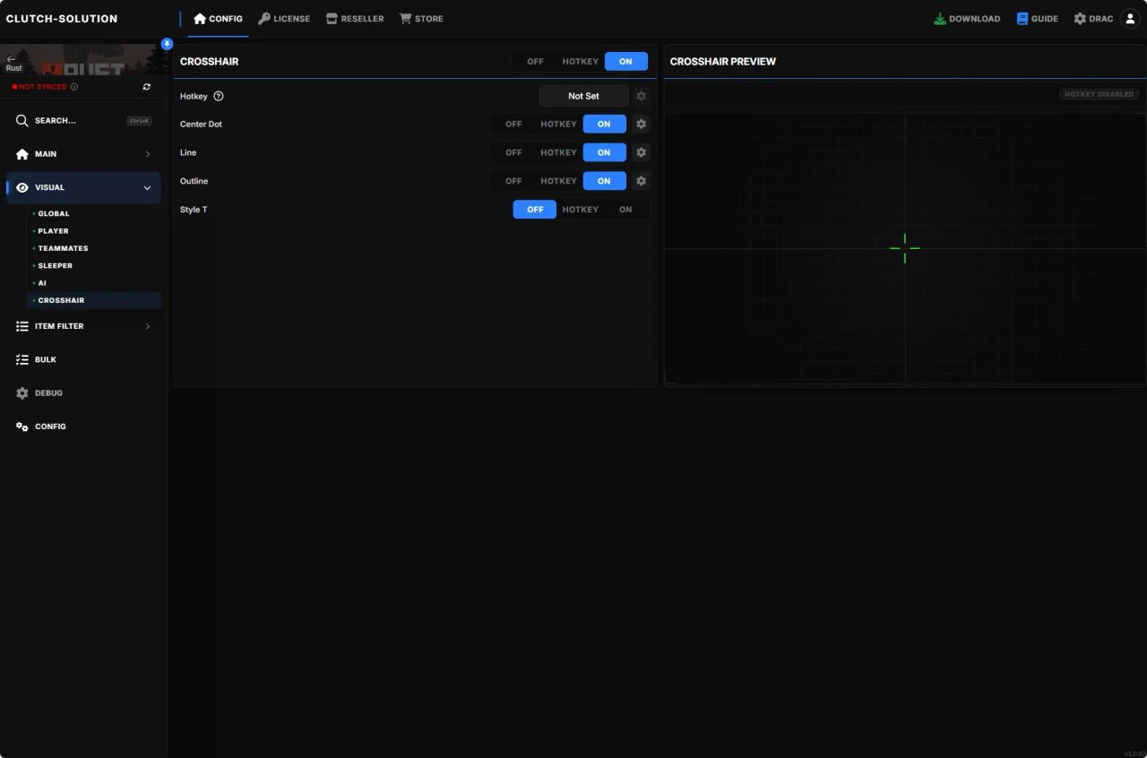Click the gear icon beside DEBUG
Screen dimensions: 1147x758
tap(22, 393)
